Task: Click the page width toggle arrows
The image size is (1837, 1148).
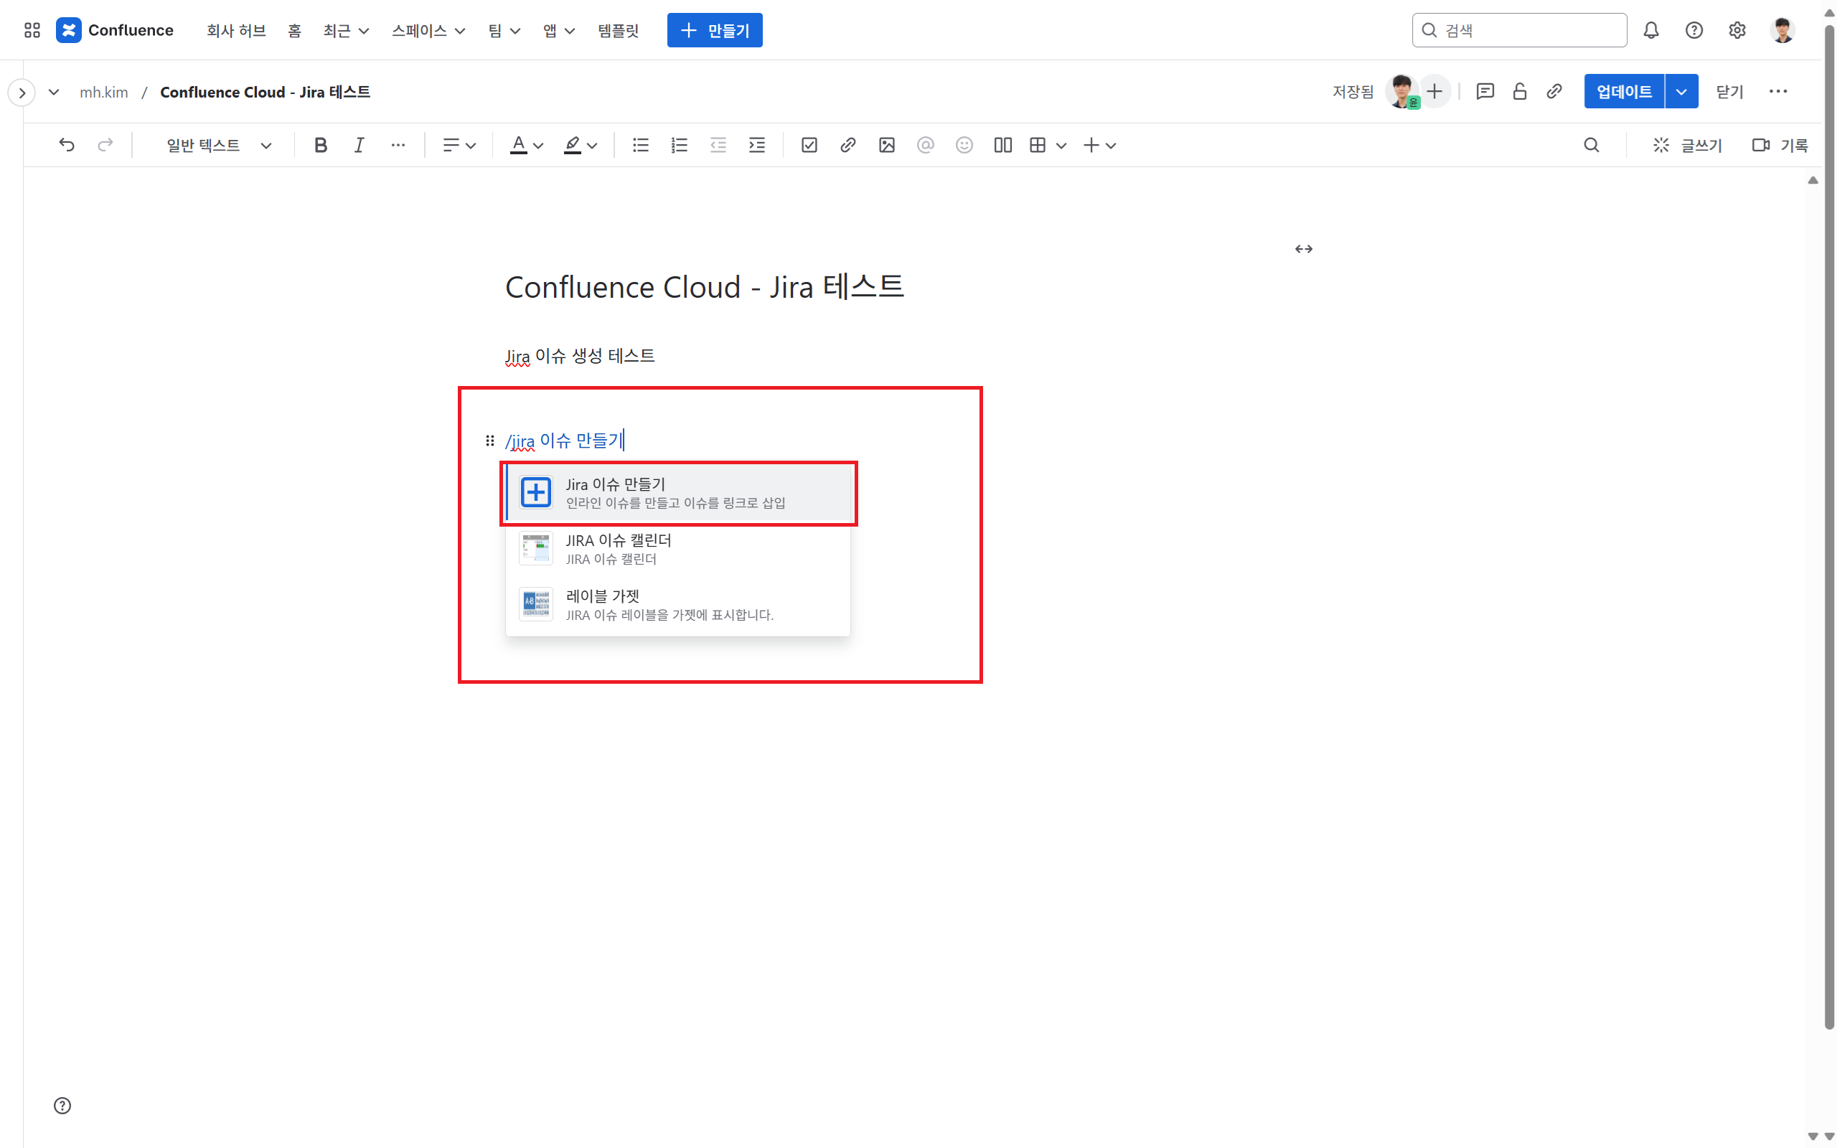Action: pyautogui.click(x=1303, y=249)
